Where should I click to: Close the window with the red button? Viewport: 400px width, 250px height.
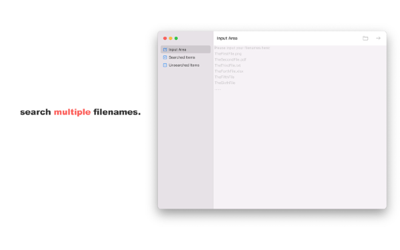tap(165, 38)
